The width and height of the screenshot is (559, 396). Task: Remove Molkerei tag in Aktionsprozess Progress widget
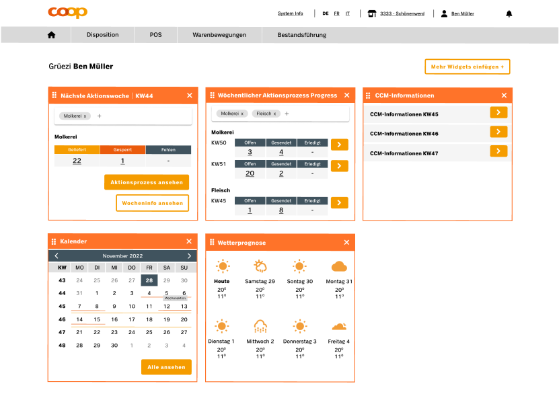(x=242, y=114)
